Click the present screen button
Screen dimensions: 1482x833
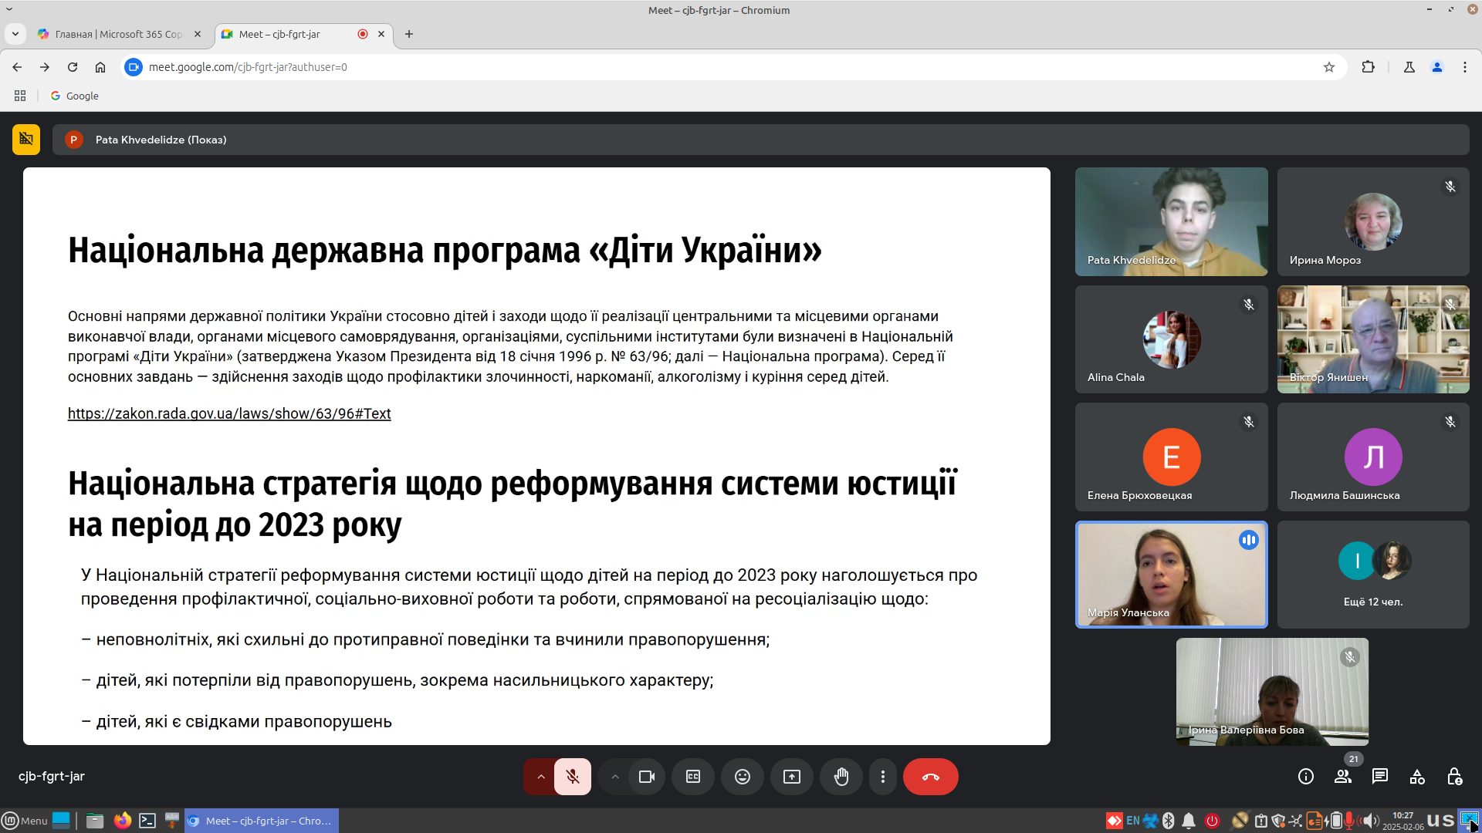[x=791, y=777]
